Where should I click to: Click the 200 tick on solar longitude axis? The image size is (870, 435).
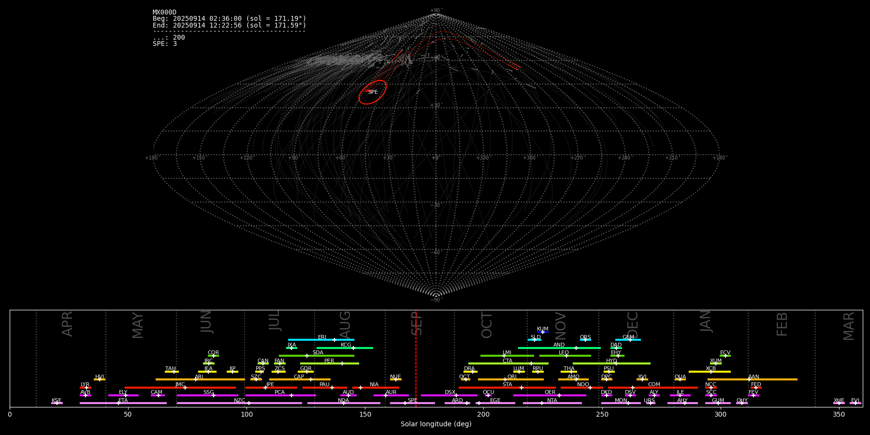click(x=483, y=415)
